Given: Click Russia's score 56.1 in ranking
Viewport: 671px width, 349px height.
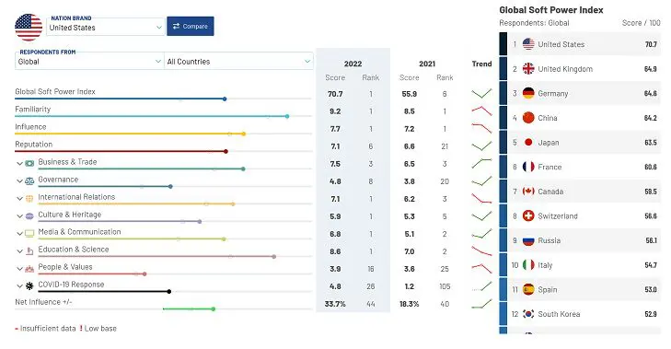Looking at the screenshot, I should click(651, 240).
